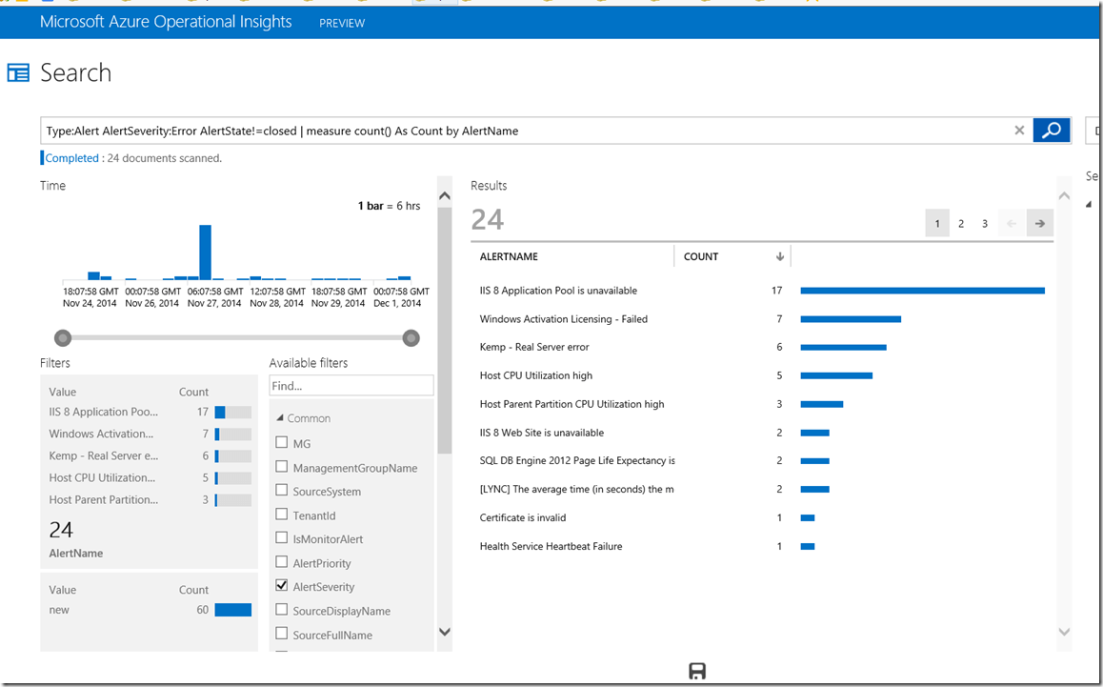
Task: Uncheck the AlertSeverity filter checkbox
Action: pos(282,586)
